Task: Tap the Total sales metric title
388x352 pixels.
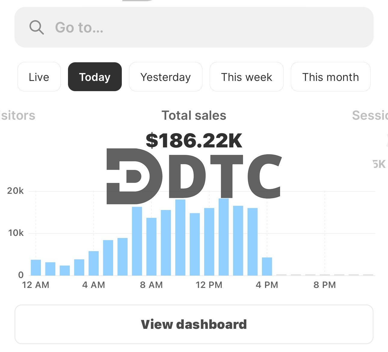Action: (x=194, y=116)
